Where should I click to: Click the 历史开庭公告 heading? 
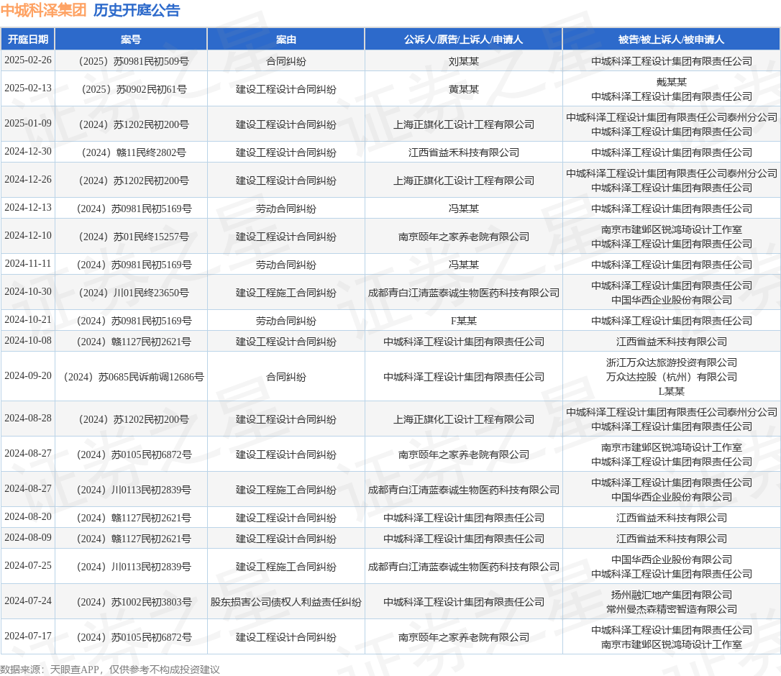pyautogui.click(x=137, y=10)
